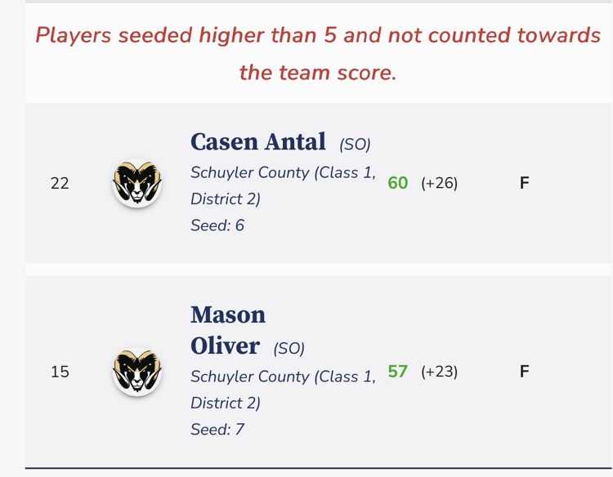613x477 pixels.
Task: Click Schuyler County school under Mason Oliver
Action: point(283,390)
